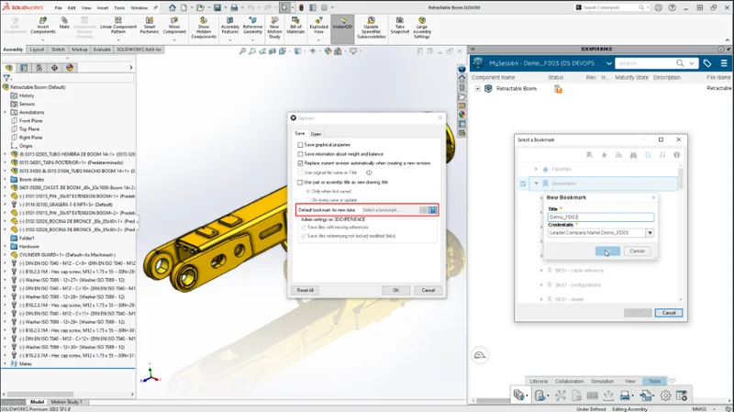The height and width of the screenshot is (412, 734).
Task: Click Reset All in Options dialog
Action: (x=306, y=290)
